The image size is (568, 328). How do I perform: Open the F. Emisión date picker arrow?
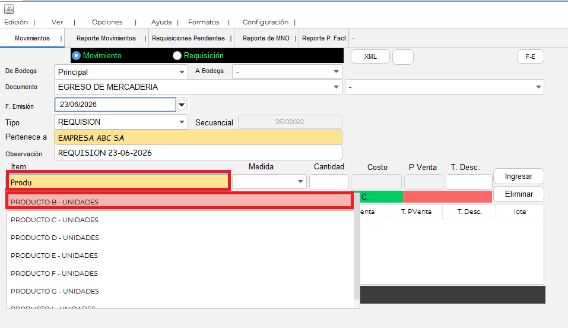pos(182,105)
